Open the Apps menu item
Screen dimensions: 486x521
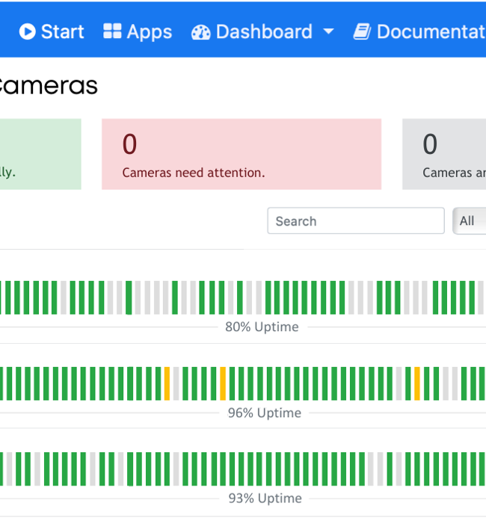pyautogui.click(x=138, y=32)
